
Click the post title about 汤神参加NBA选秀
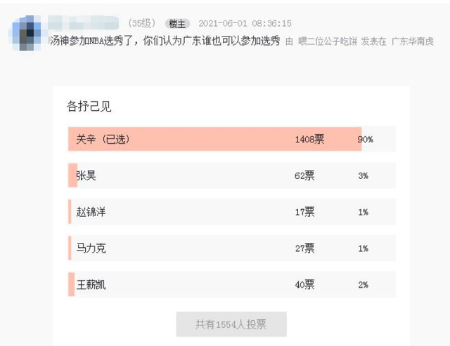165,41
